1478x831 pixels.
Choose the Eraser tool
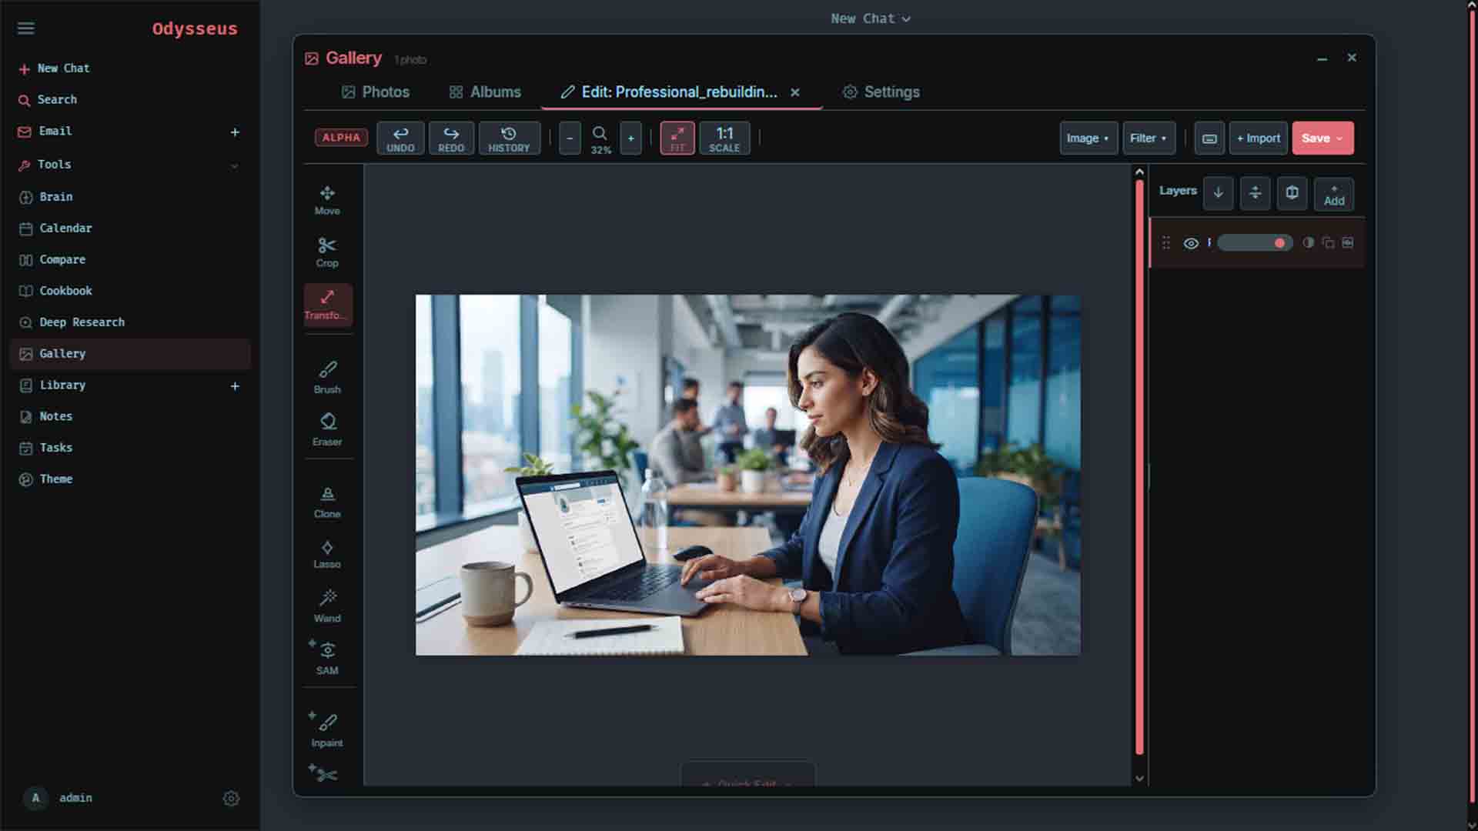327,430
